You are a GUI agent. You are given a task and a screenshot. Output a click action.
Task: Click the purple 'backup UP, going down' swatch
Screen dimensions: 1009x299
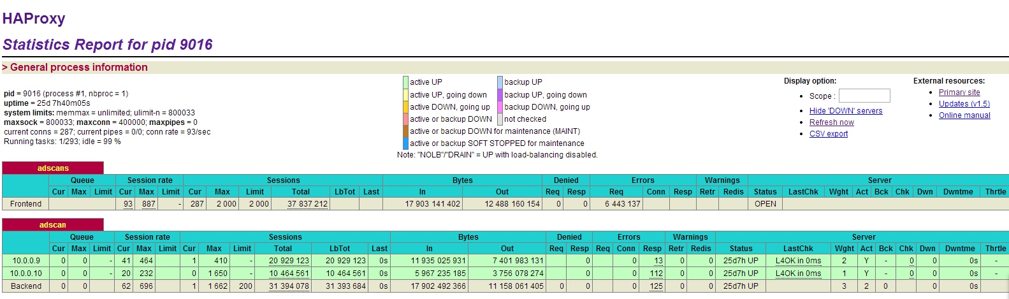500,94
